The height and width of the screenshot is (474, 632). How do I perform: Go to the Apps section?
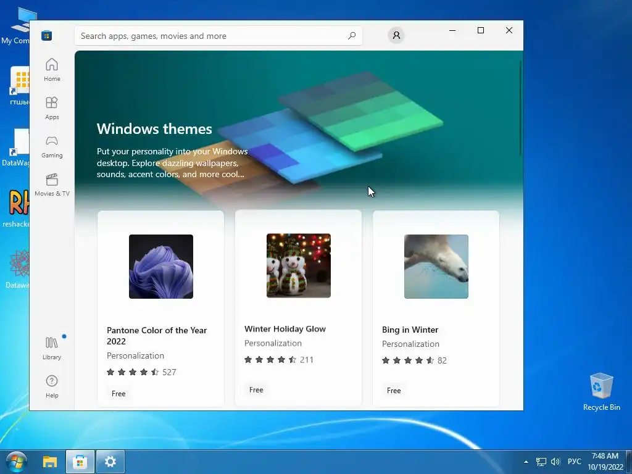pyautogui.click(x=52, y=108)
